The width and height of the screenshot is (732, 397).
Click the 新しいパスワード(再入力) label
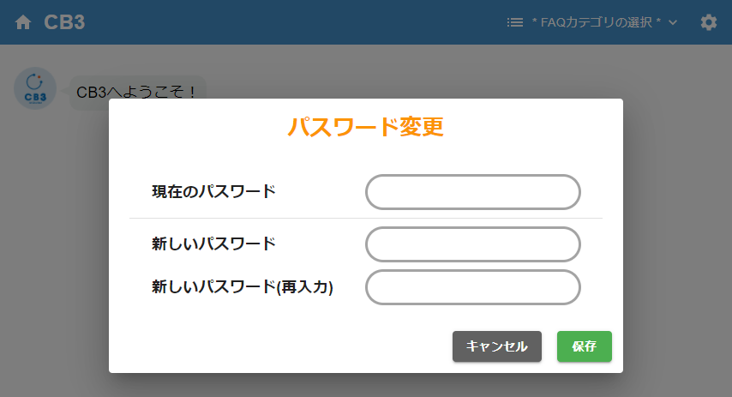[x=242, y=287]
